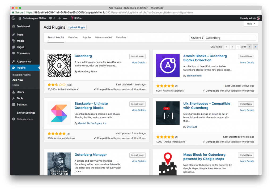Viewport: 272px width, 190px height.
Task: Click the Gutenberg Manager portrait thumbnail
Action: click(x=59, y=164)
